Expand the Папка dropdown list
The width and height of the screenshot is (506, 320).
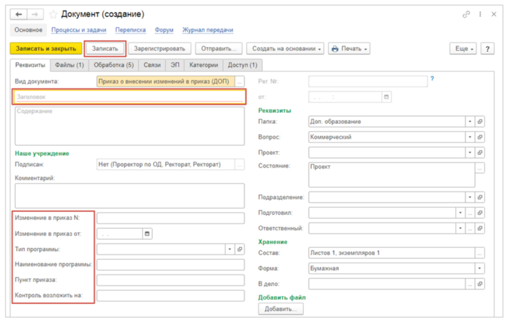click(x=470, y=122)
